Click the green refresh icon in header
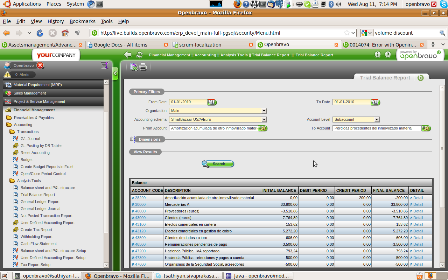Screen dimensions: 448x280 pos(140,55)
